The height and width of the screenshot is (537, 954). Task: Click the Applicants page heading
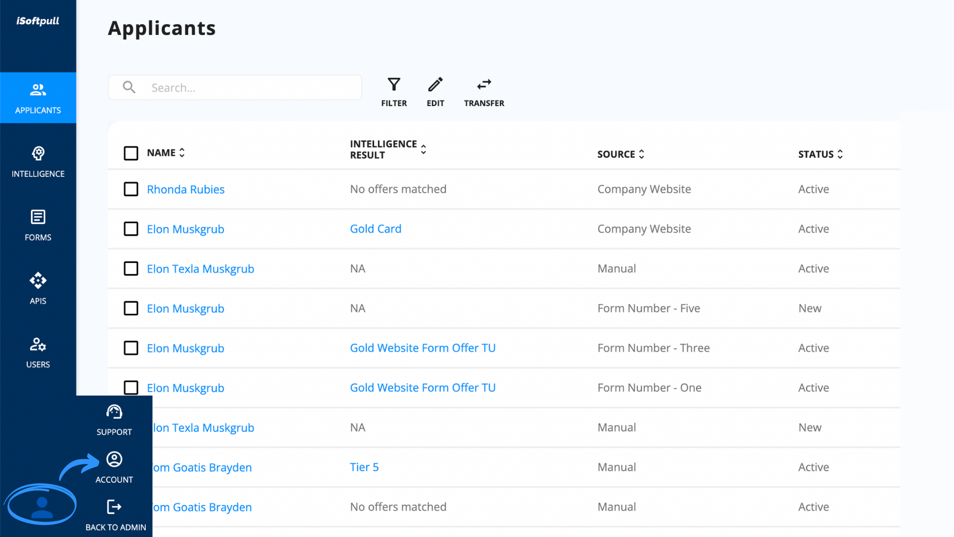[161, 28]
